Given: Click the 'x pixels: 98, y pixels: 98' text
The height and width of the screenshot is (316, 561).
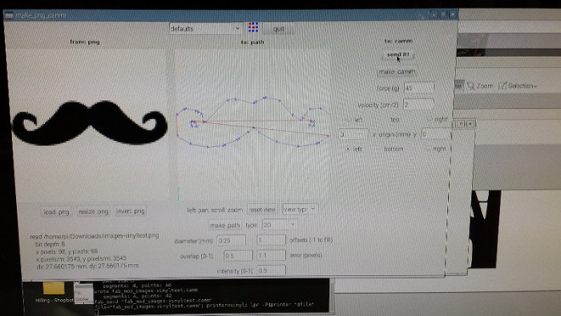Looking at the screenshot, I should tap(67, 251).
